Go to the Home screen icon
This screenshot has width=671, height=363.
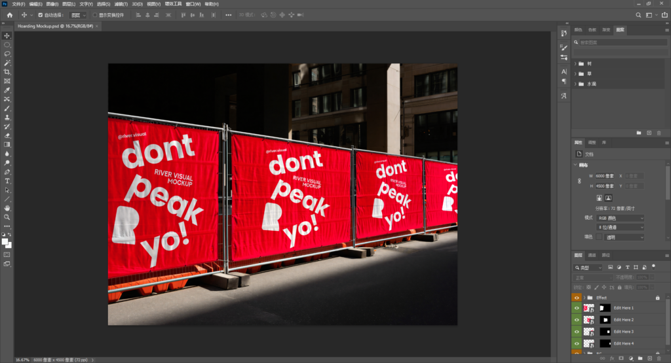pos(9,15)
